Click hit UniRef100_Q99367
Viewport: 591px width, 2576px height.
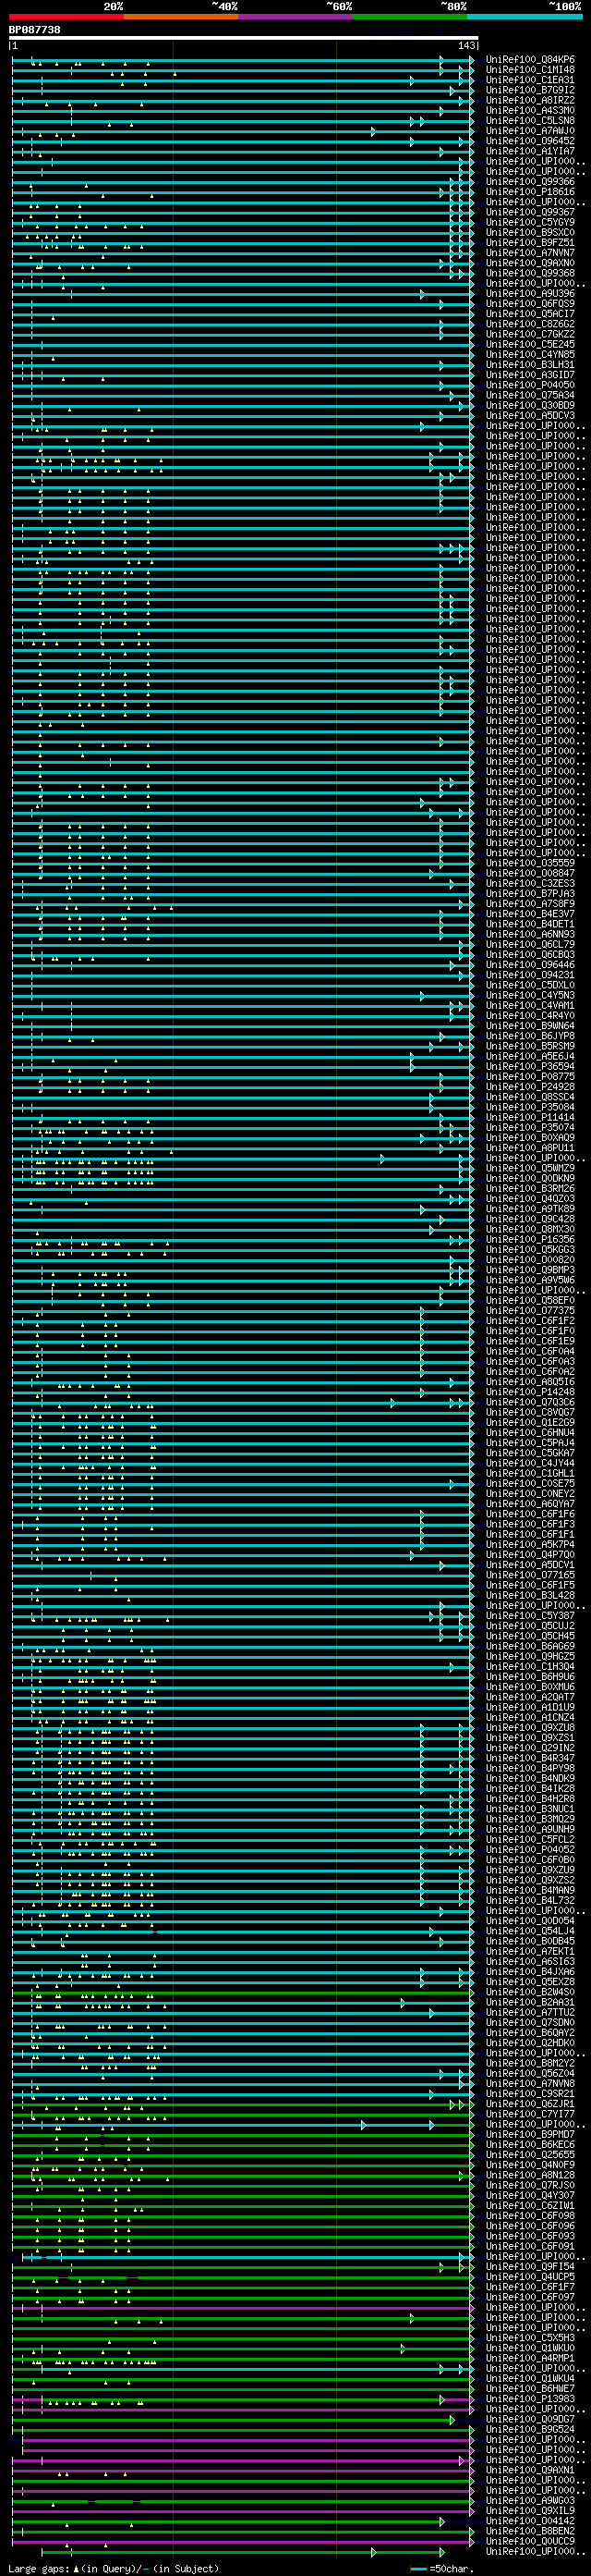click(530, 212)
